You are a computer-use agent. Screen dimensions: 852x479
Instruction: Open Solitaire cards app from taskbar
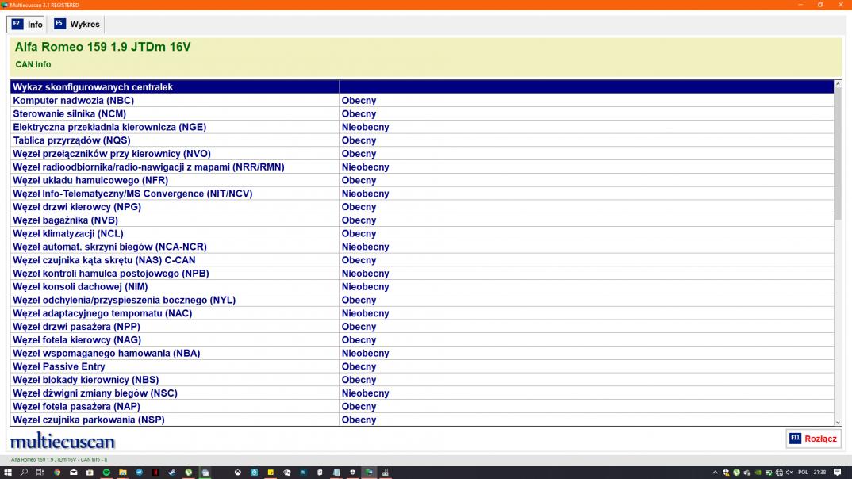287,473
